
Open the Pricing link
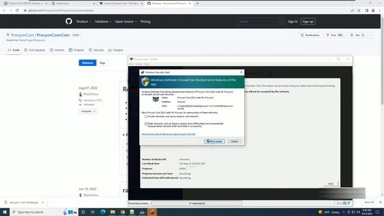(x=145, y=22)
